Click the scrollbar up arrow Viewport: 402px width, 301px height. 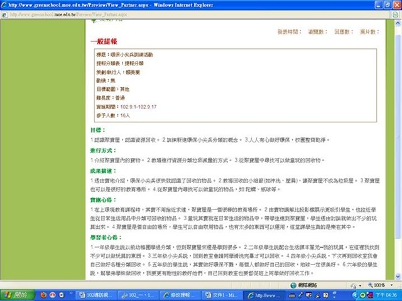pos(398,23)
